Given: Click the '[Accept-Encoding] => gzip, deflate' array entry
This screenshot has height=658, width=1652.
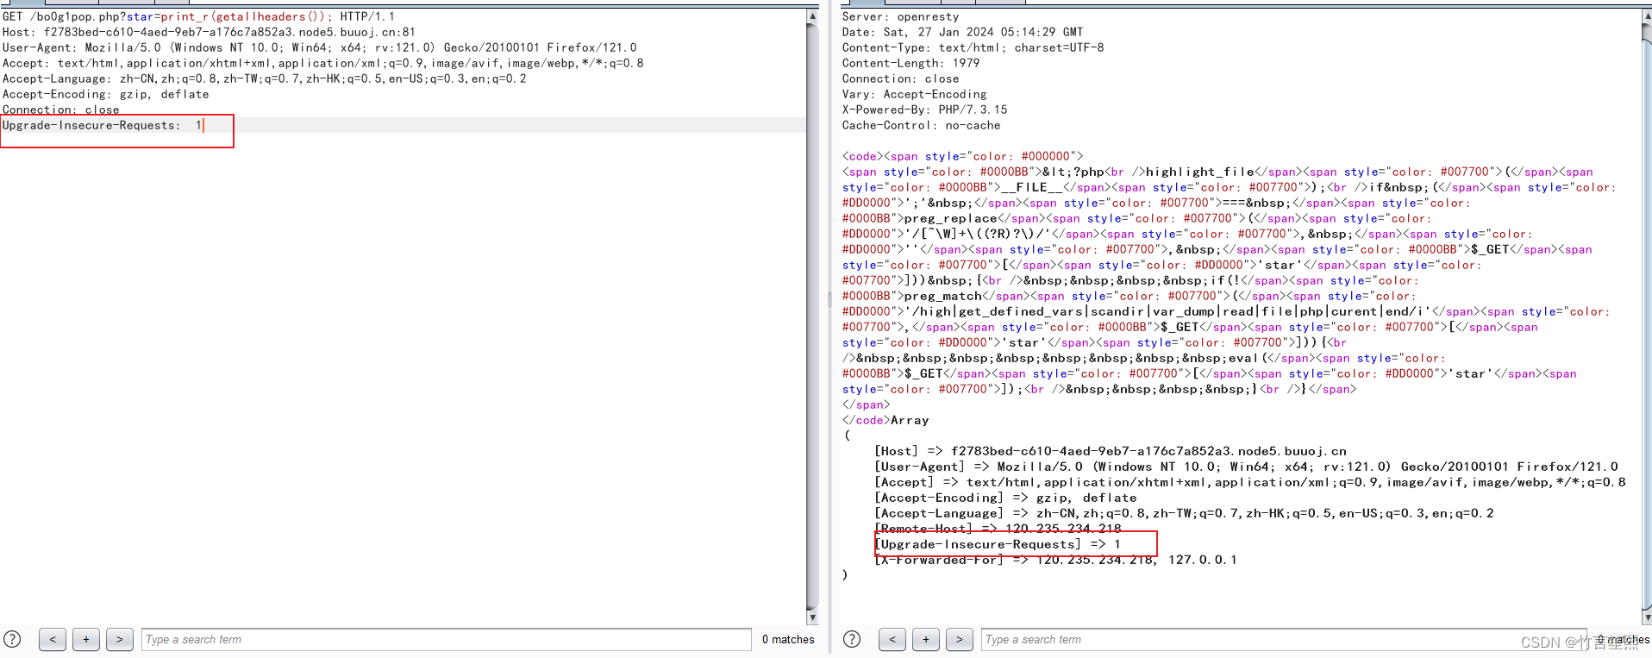Looking at the screenshot, I should coord(1005,498).
